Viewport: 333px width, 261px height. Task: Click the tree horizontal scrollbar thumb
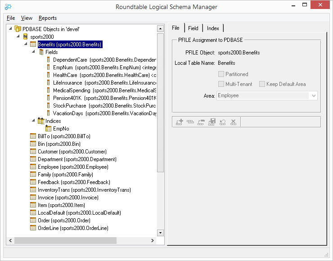point(65,240)
